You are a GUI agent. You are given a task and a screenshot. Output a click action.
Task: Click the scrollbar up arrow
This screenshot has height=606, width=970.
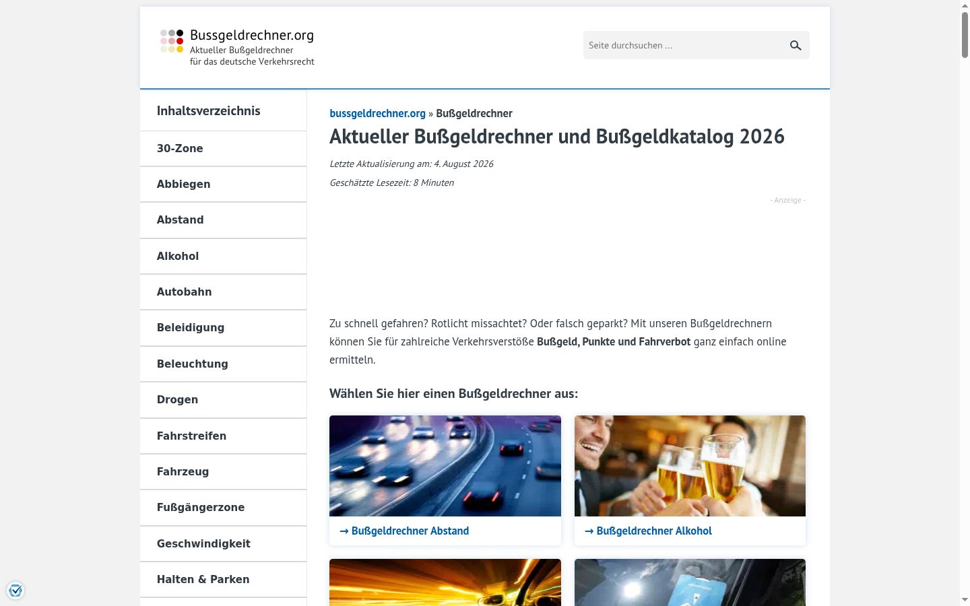pos(965,5)
